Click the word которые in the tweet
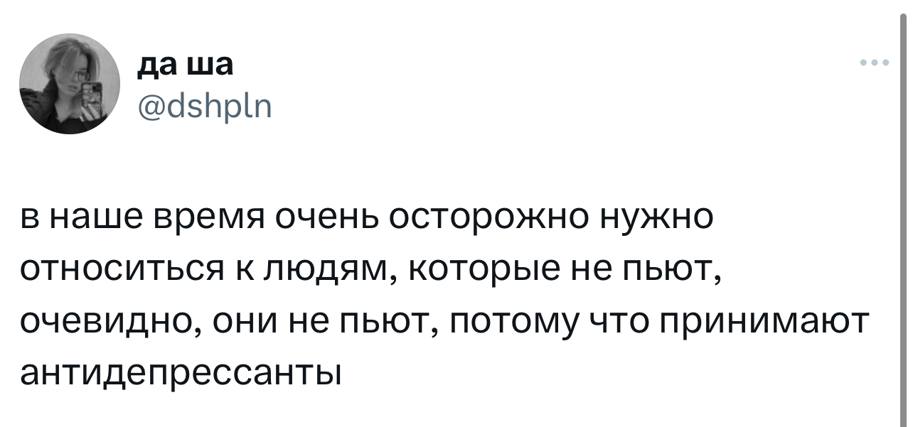Screen dimensions: 913x427 coord(478,270)
